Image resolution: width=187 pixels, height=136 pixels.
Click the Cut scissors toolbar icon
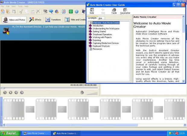(x=21, y=11)
